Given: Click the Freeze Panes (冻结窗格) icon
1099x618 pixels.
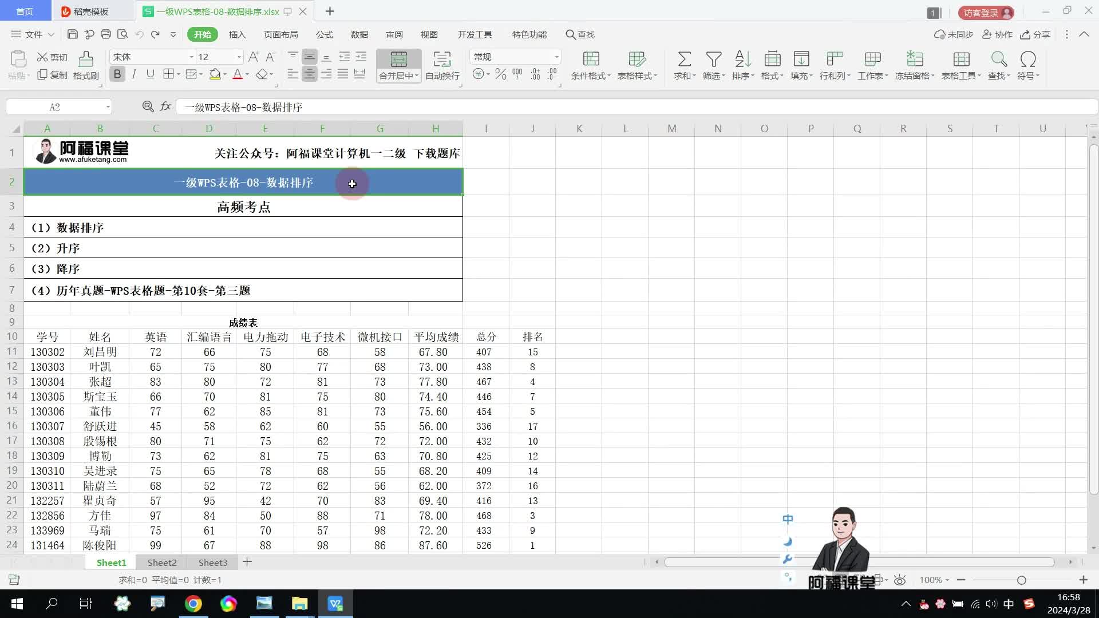Looking at the screenshot, I should pos(914,60).
